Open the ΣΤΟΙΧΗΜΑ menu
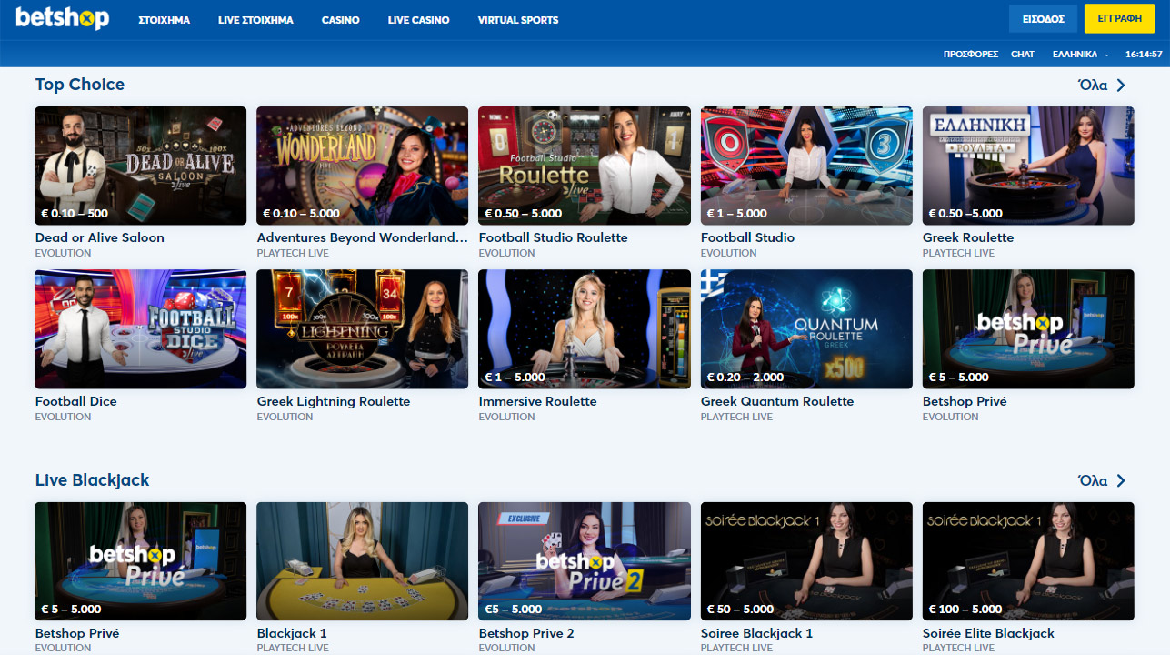Viewport: 1170px width, 655px height. point(164,20)
